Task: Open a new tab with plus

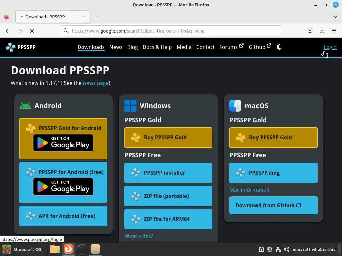Action: (97, 17)
